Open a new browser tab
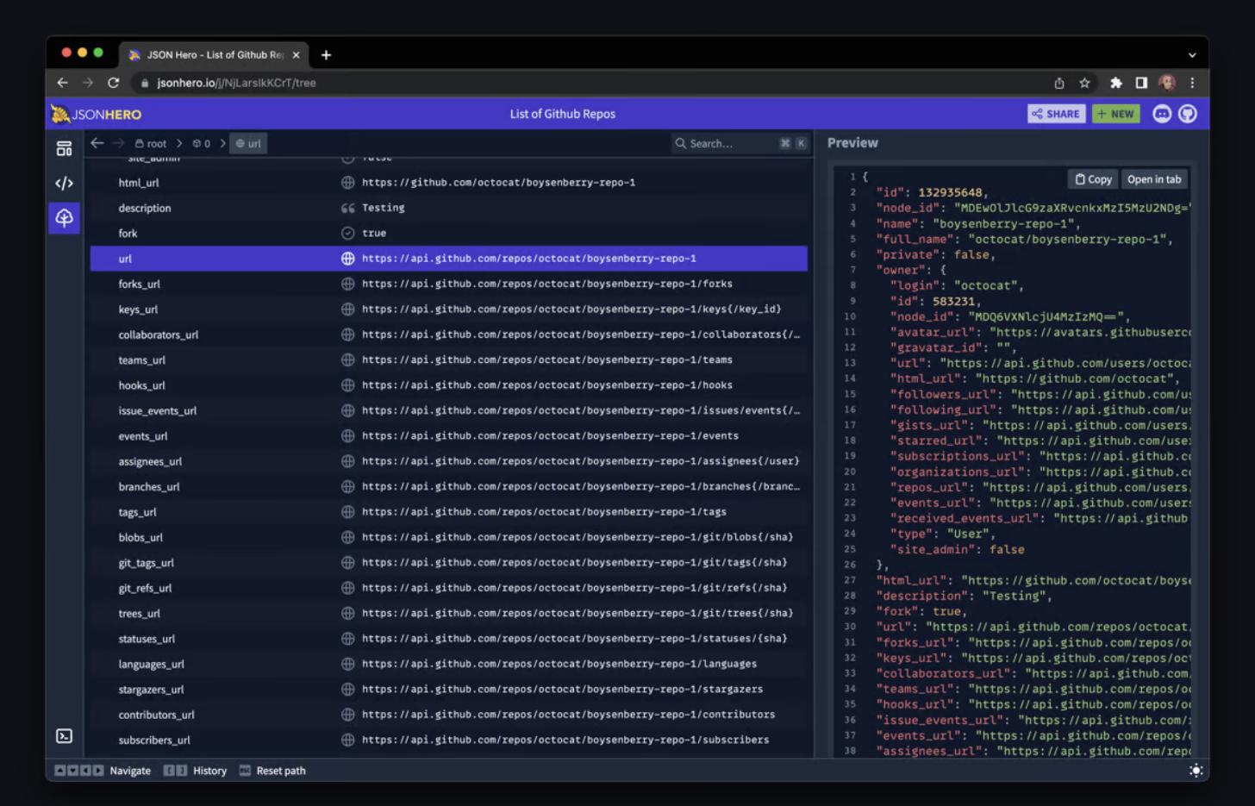Viewport: 1255px width, 806px height. pos(326,55)
